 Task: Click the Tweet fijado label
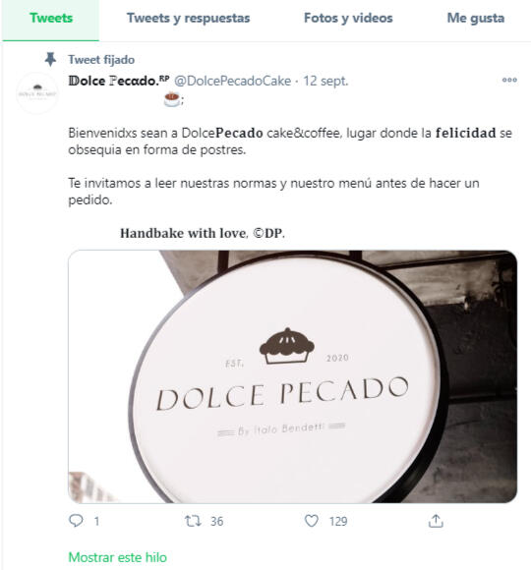click(101, 60)
